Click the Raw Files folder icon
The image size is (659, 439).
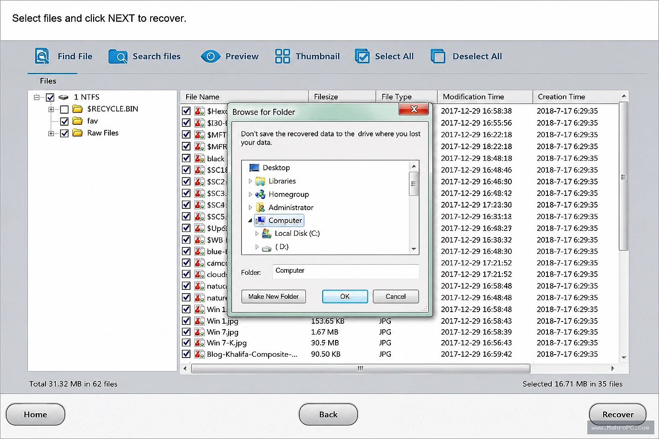(78, 133)
